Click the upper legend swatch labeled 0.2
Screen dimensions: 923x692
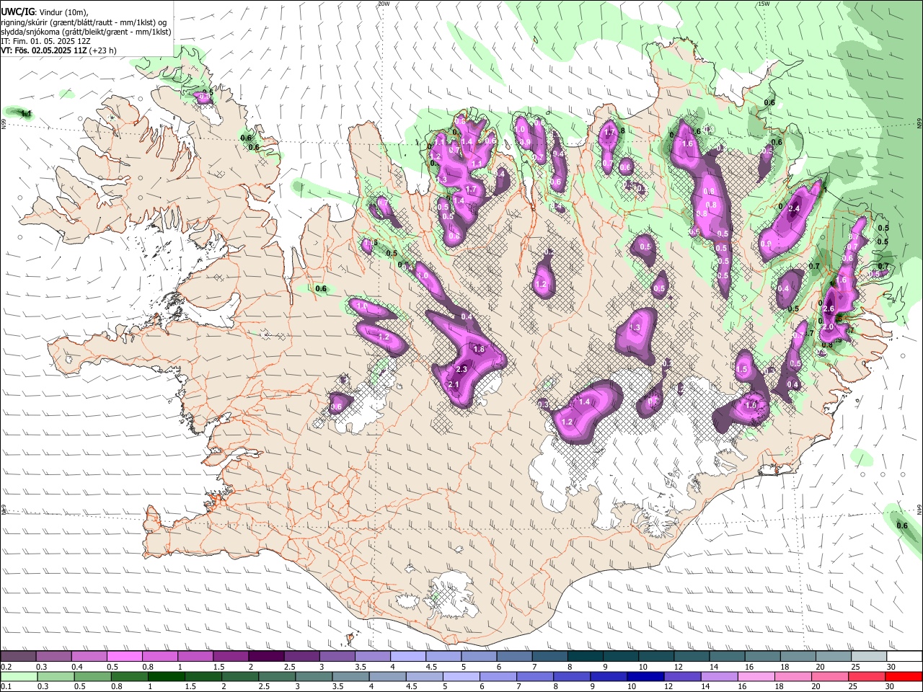click(18, 657)
